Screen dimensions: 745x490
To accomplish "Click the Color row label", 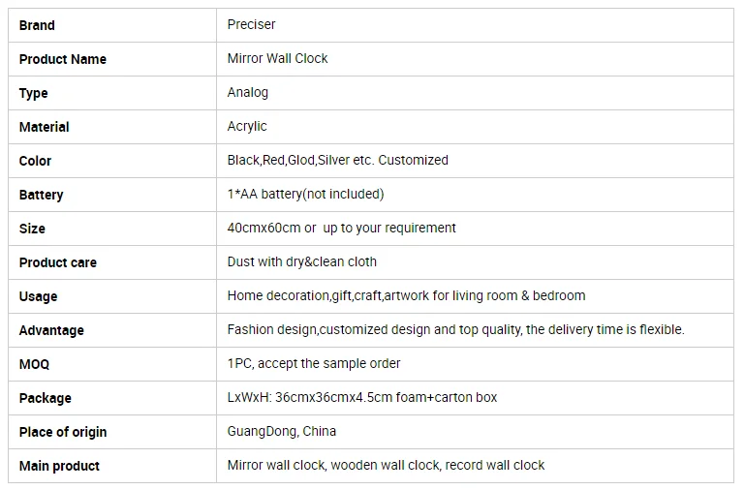I will tap(35, 161).
